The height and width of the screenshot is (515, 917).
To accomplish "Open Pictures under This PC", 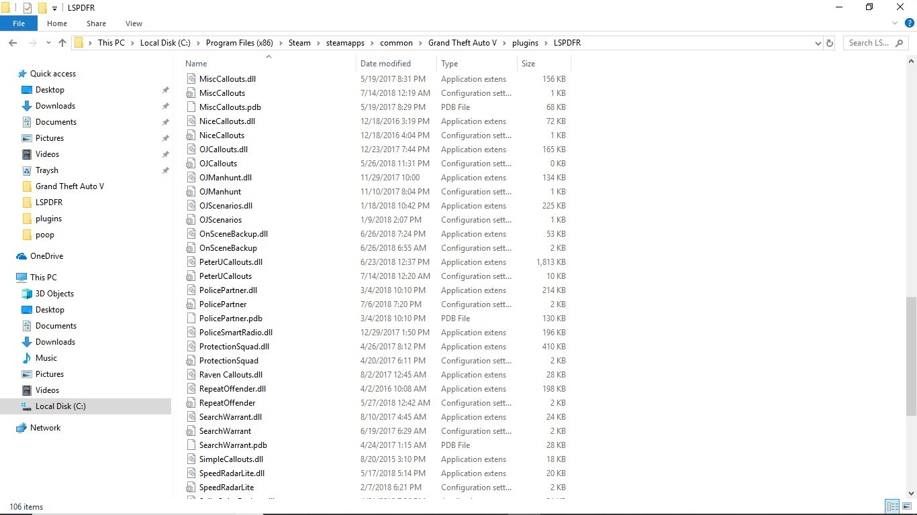I will 50,374.
